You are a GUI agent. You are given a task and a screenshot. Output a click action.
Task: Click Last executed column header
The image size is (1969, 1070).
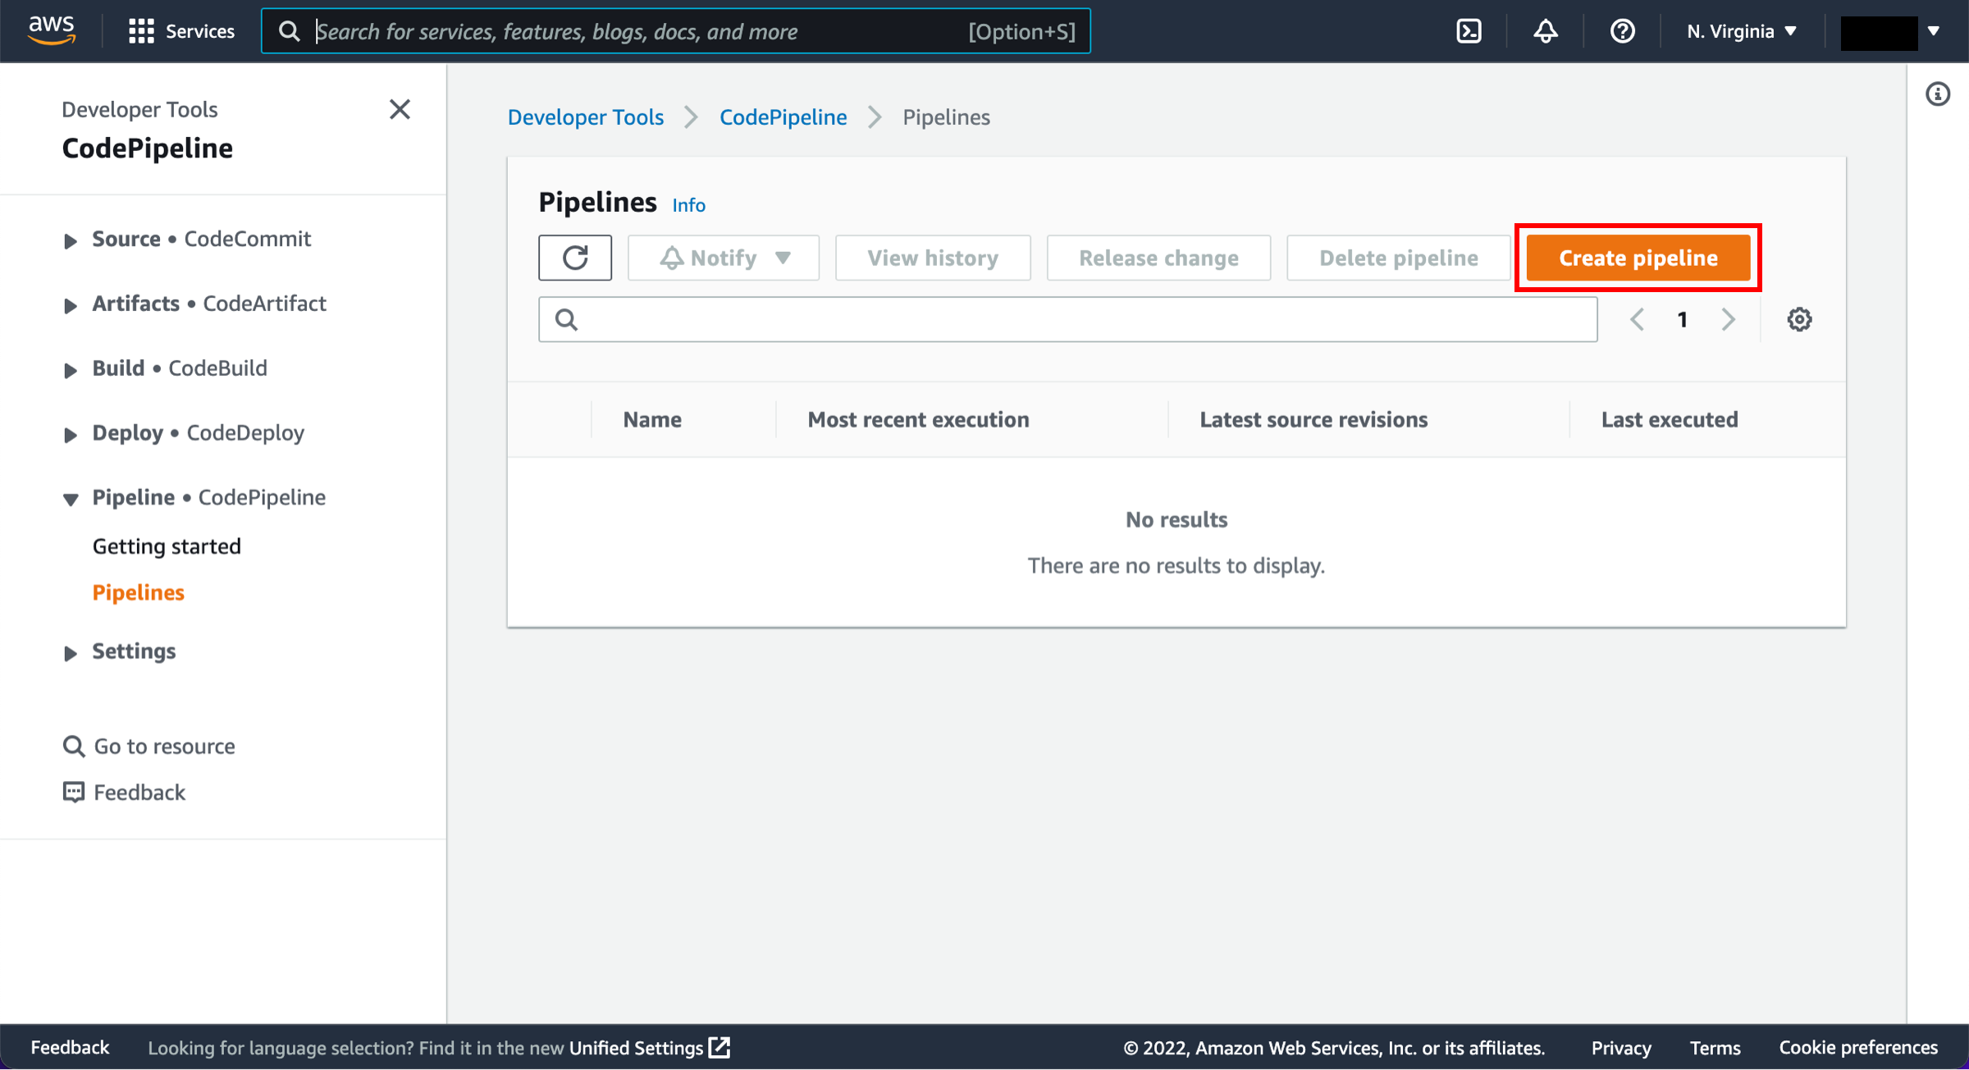pyautogui.click(x=1670, y=419)
